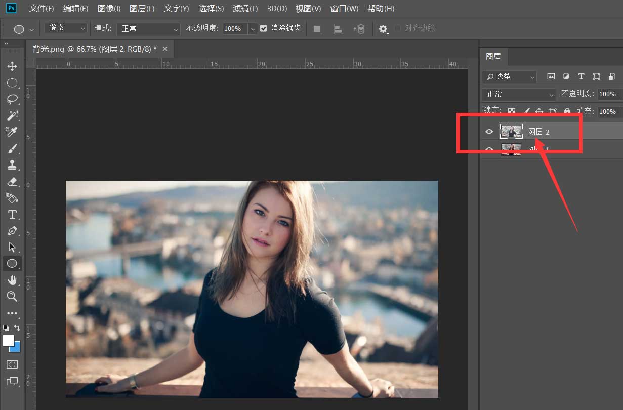The height and width of the screenshot is (410, 623).
Task: Open the 滤镜 menu
Action: coord(245,8)
